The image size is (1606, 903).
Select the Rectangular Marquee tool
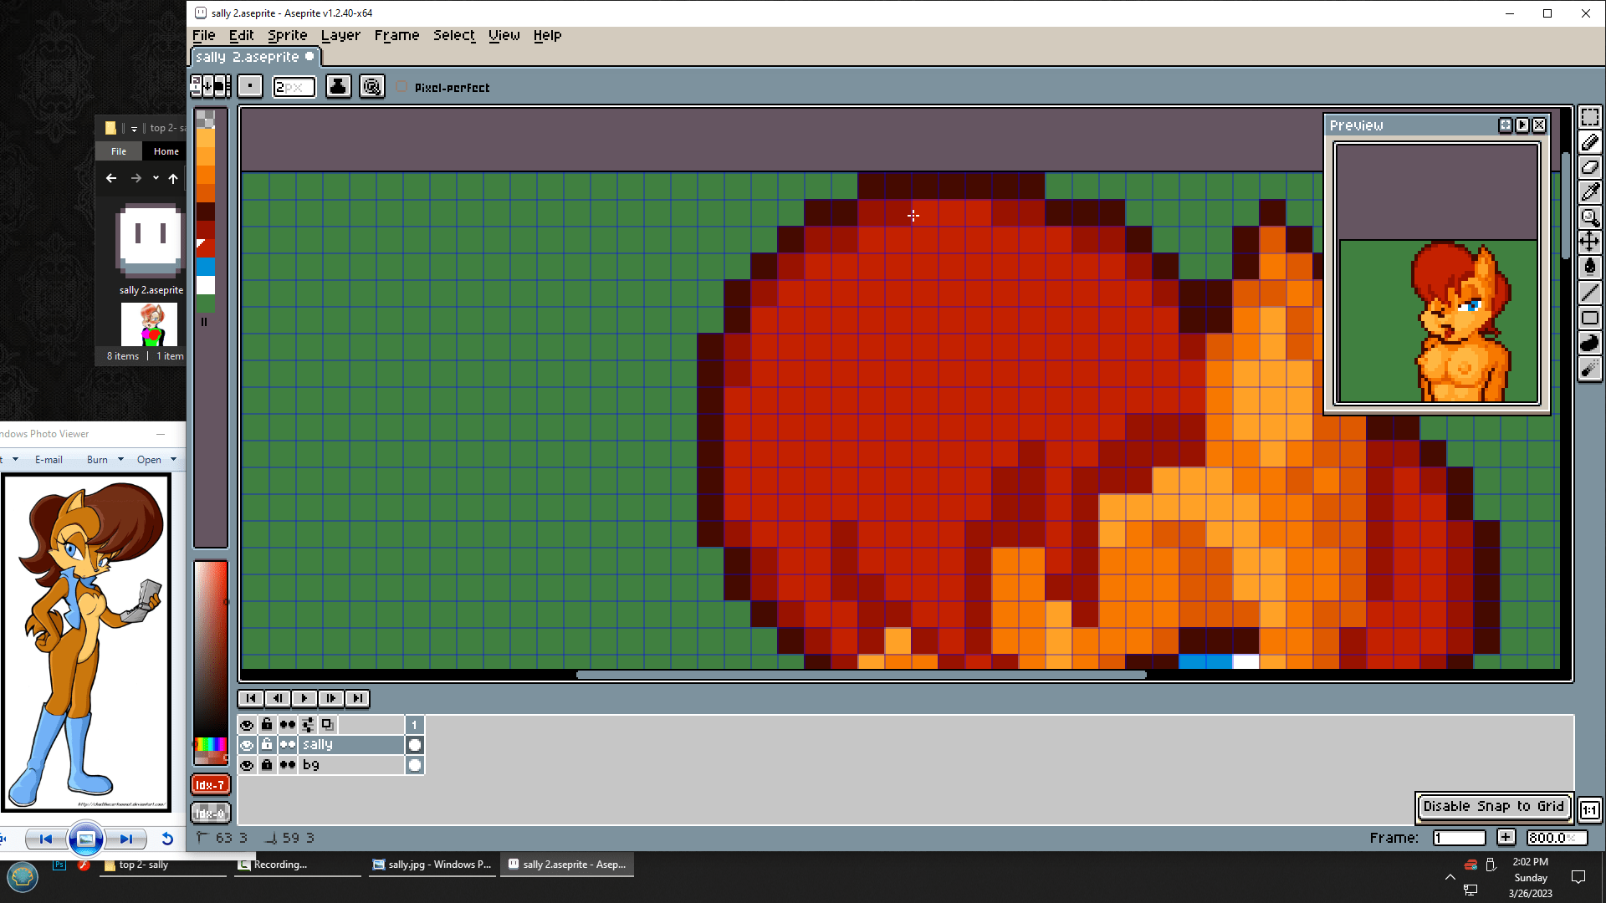tap(1589, 117)
